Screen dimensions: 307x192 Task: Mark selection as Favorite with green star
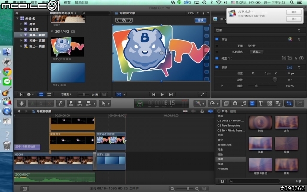tap(32, 103)
